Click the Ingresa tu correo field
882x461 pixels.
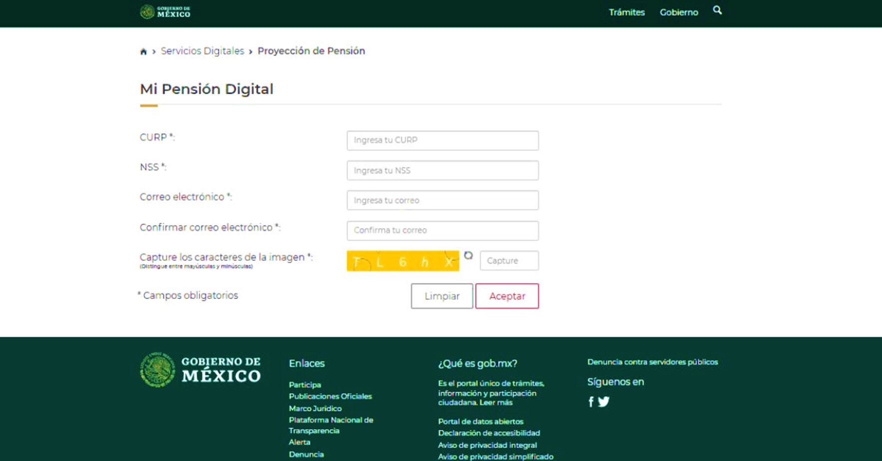point(443,200)
